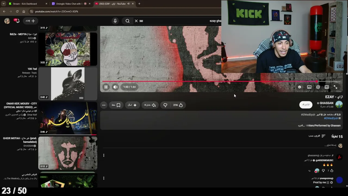Like the EZAY video
348x196 pixels.
coord(178,105)
